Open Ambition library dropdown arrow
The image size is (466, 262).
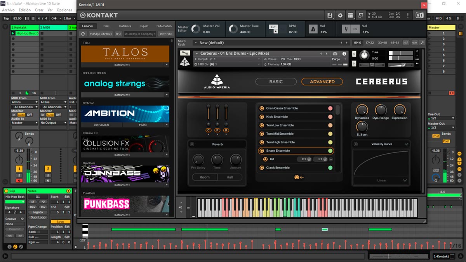(167, 125)
